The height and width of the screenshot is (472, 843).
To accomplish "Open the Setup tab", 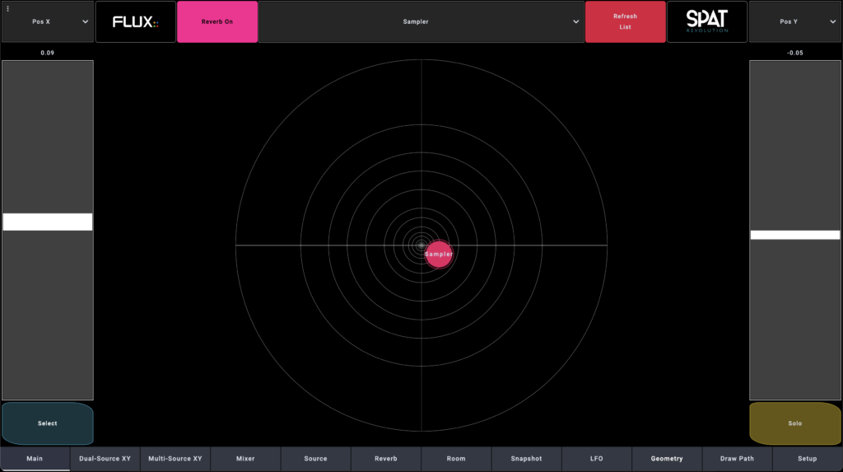I will point(807,459).
